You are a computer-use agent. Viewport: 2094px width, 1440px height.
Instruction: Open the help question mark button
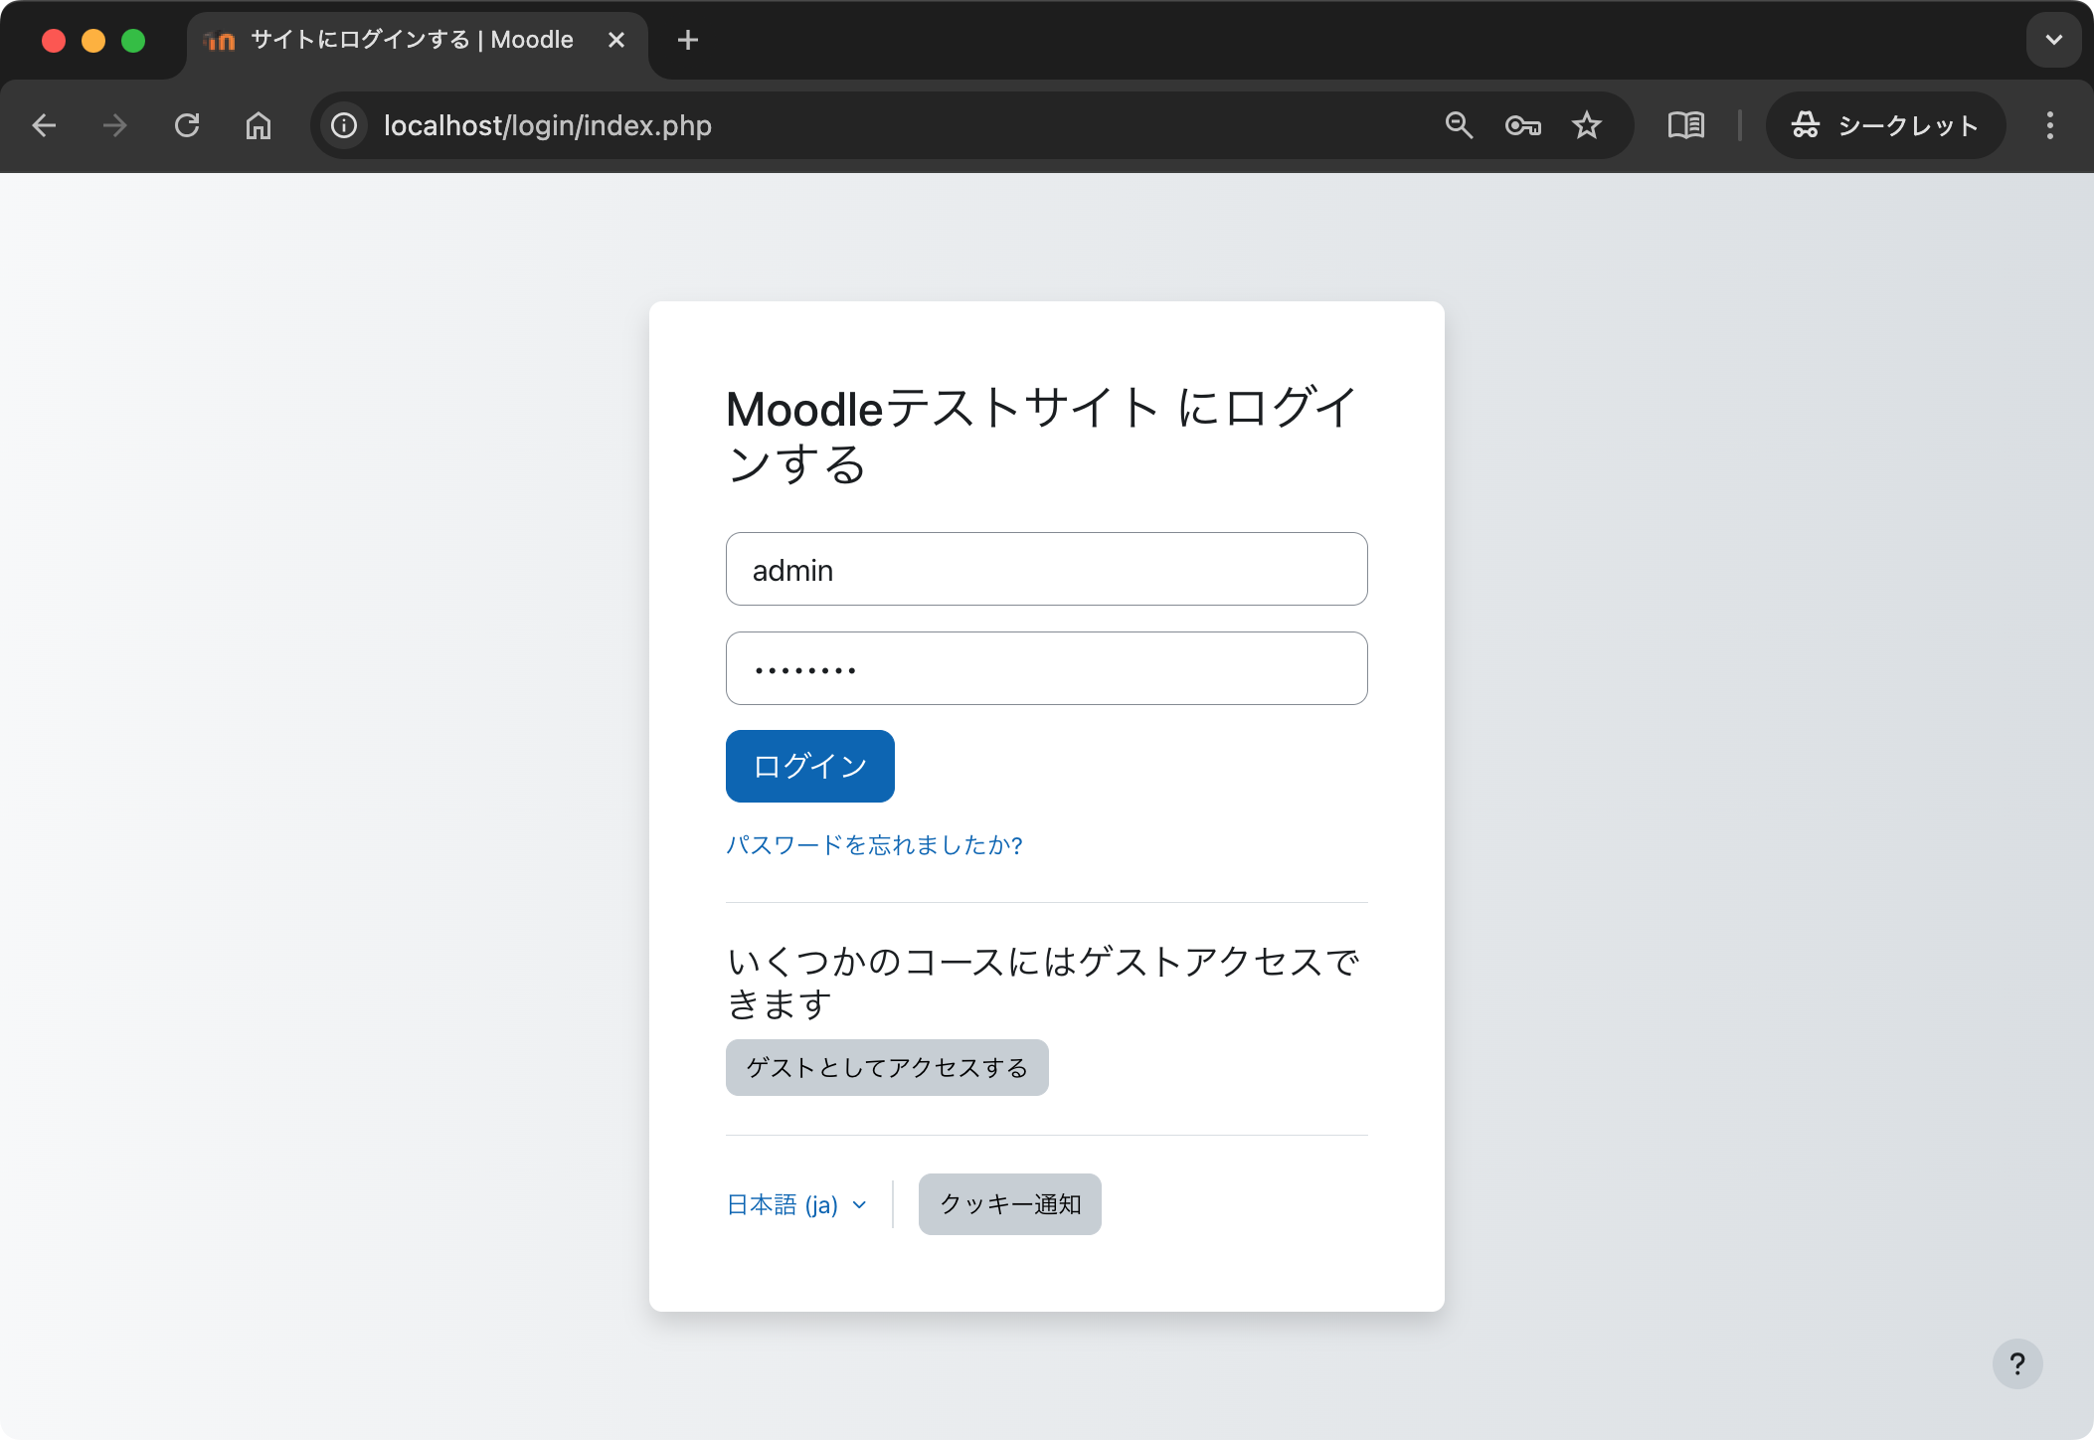tap(2017, 1363)
